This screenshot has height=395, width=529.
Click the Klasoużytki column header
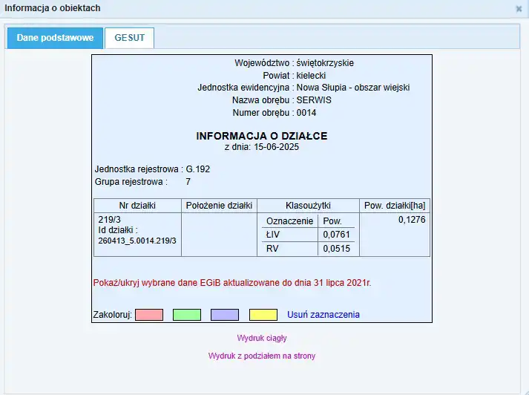tap(308, 206)
